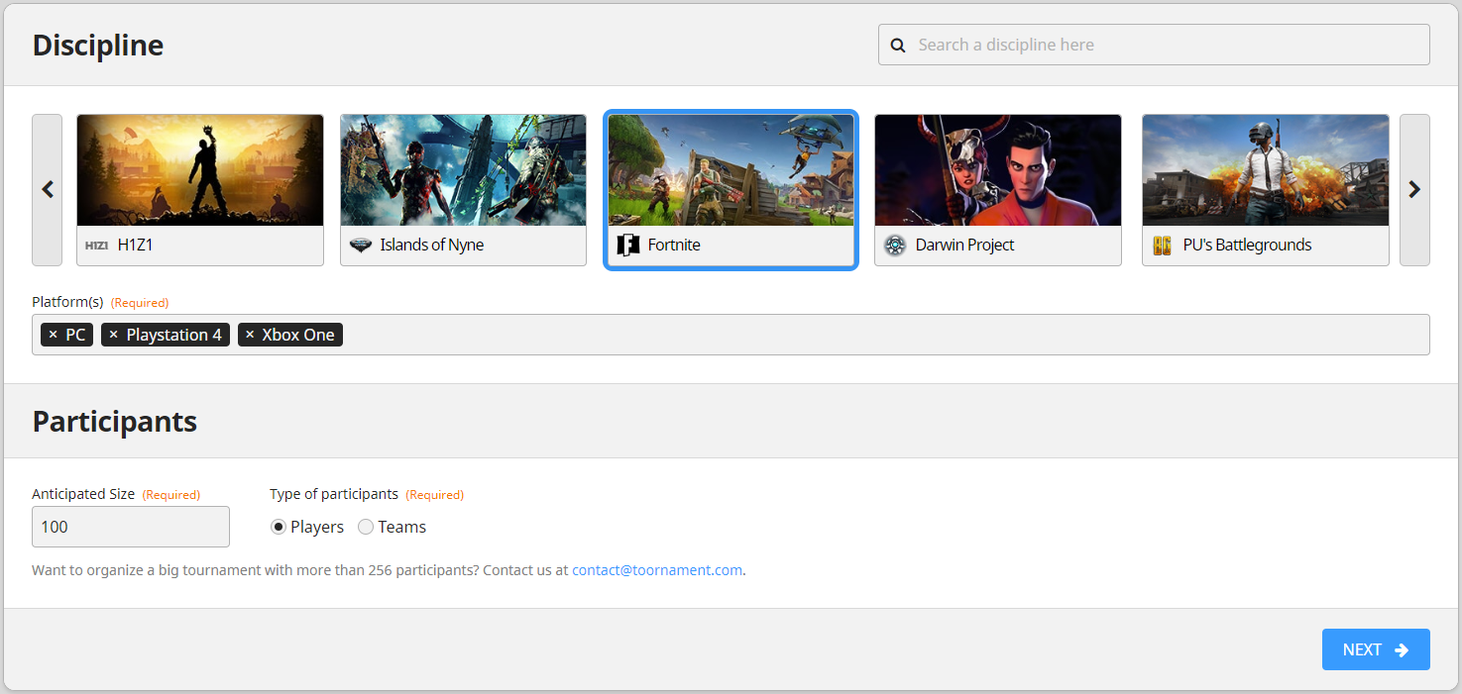Show previous disciplines in the carousel
The width and height of the screenshot is (1462, 694).
(x=48, y=190)
